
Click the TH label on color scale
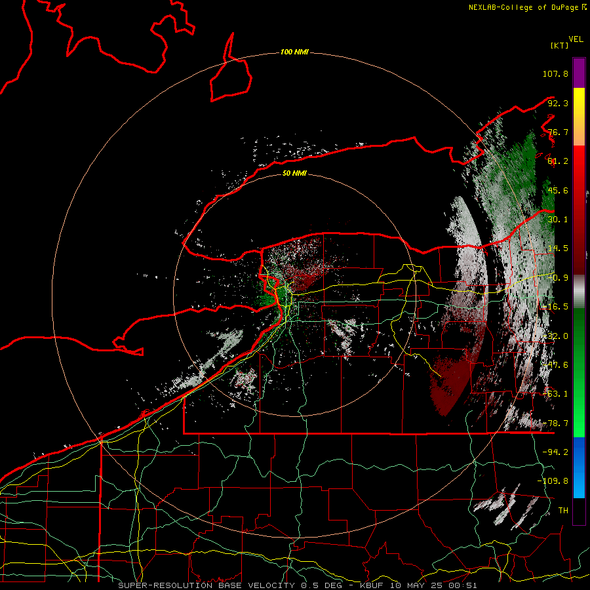563,510
